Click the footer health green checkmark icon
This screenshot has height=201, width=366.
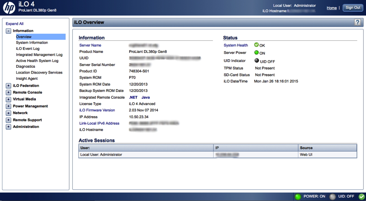[362, 197]
